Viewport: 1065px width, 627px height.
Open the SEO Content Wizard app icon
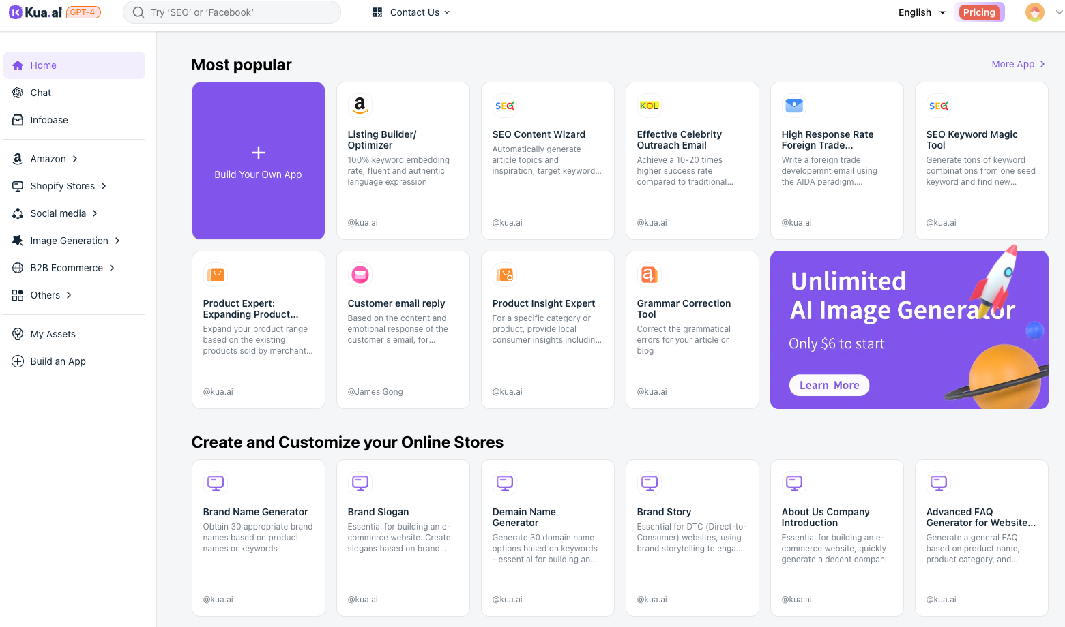[x=505, y=106]
